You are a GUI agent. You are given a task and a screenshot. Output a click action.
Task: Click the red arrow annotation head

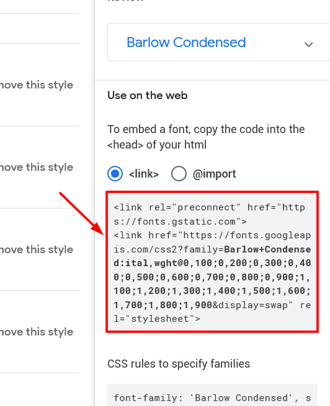click(x=98, y=228)
